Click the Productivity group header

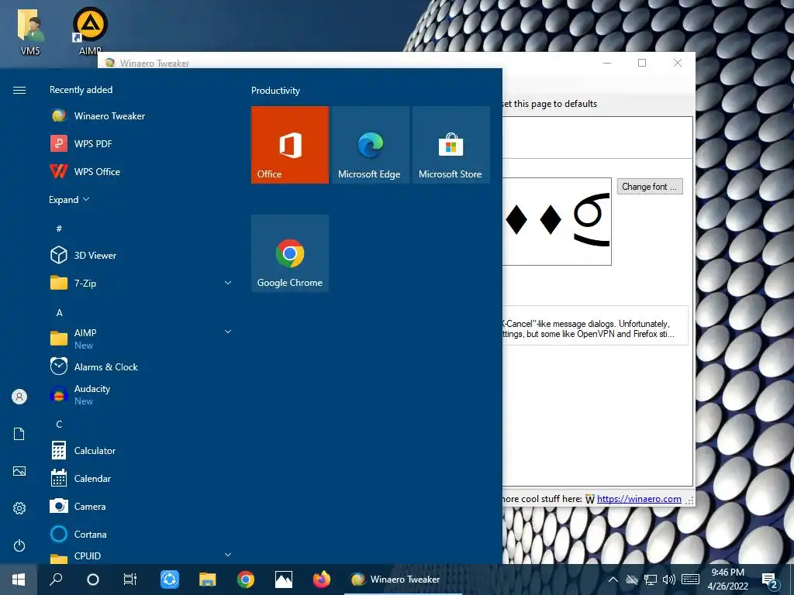275,91
